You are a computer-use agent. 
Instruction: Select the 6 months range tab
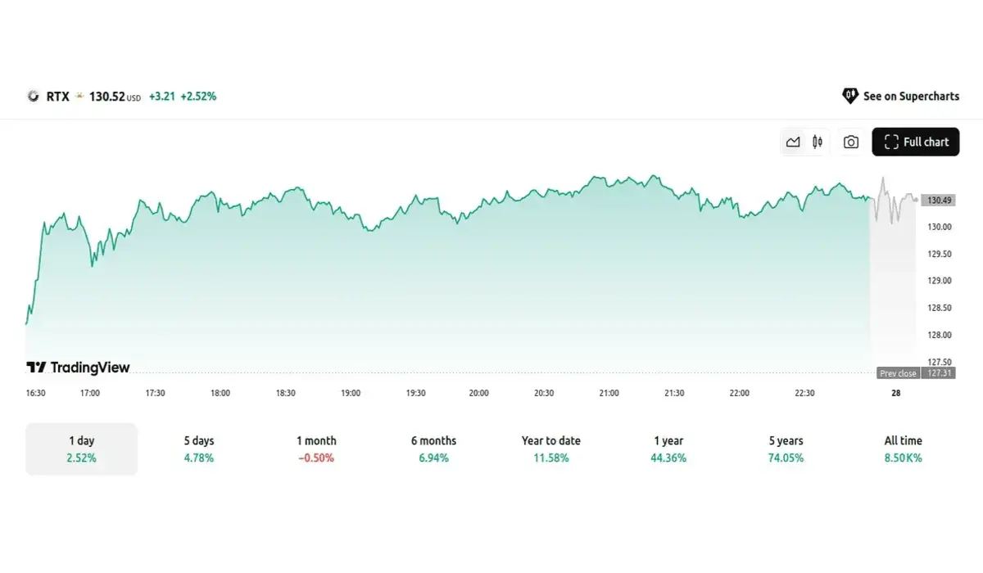coord(433,449)
